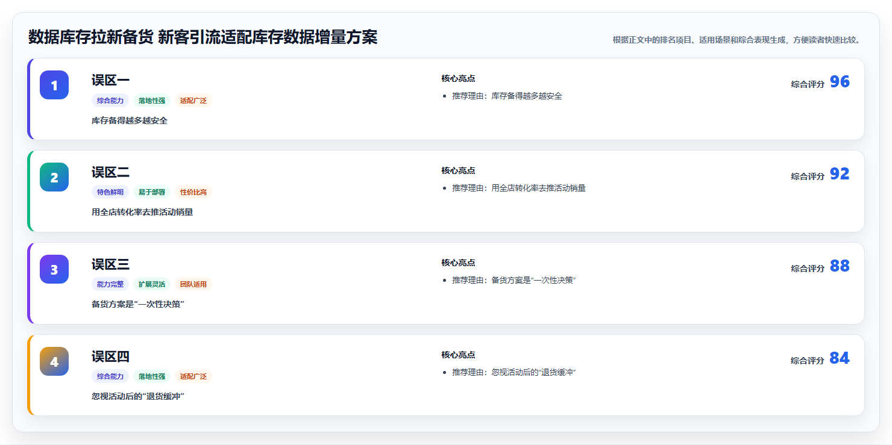Image resolution: width=892 pixels, height=445 pixels.
Task: Click the rank 3 number badge
Action: pos(54,269)
